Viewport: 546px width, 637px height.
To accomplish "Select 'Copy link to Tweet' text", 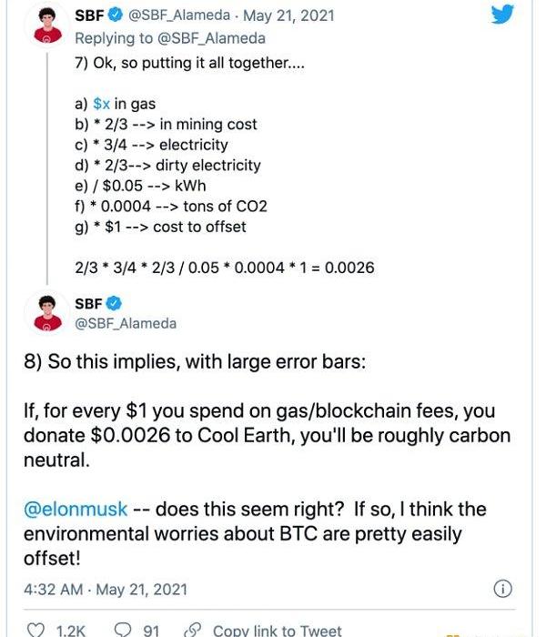I will coord(277,630).
